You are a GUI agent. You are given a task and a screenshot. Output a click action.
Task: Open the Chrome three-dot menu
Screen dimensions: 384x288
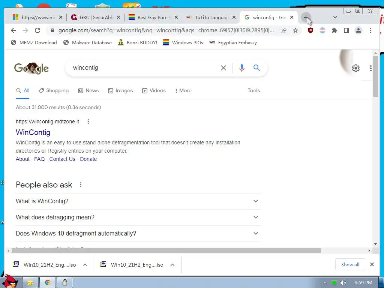pyautogui.click(x=370, y=30)
